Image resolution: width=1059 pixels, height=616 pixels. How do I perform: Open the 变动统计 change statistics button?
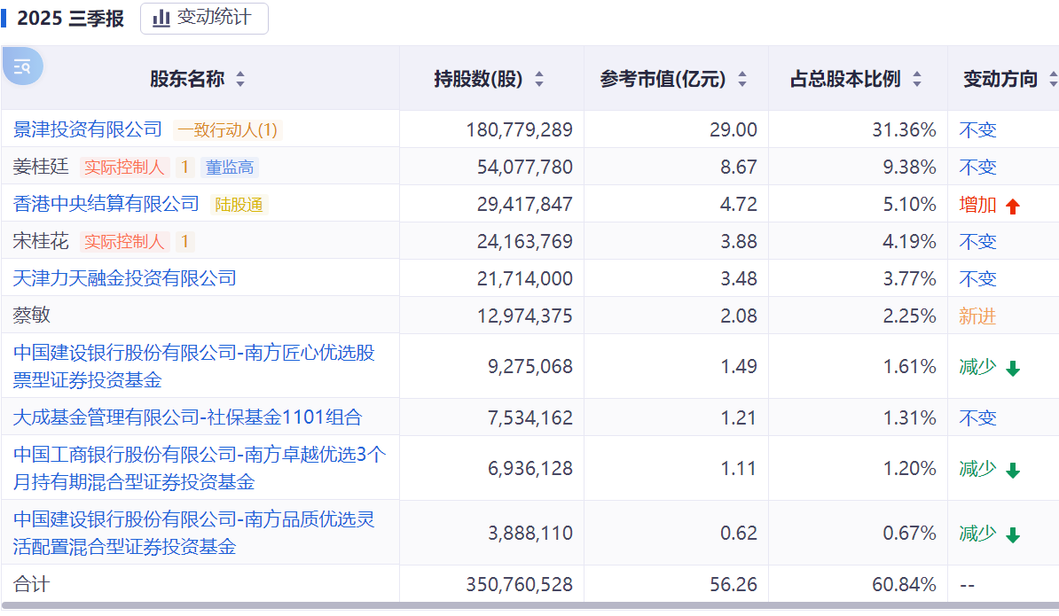point(204,18)
